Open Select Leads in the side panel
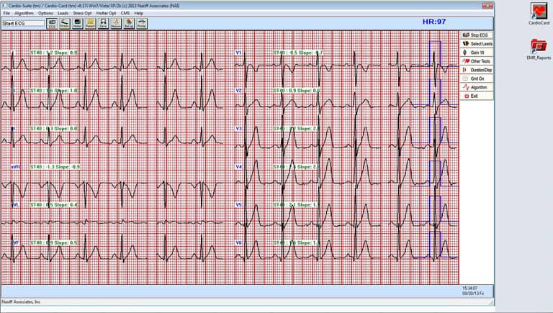Viewport: 553px width, 313px height. (x=477, y=44)
